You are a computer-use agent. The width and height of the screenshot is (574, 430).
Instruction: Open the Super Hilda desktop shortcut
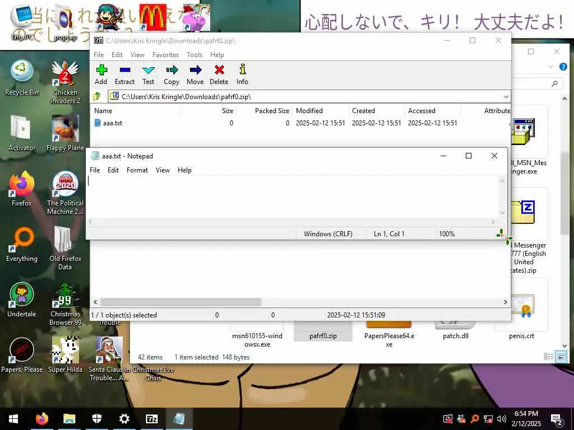[65, 356]
